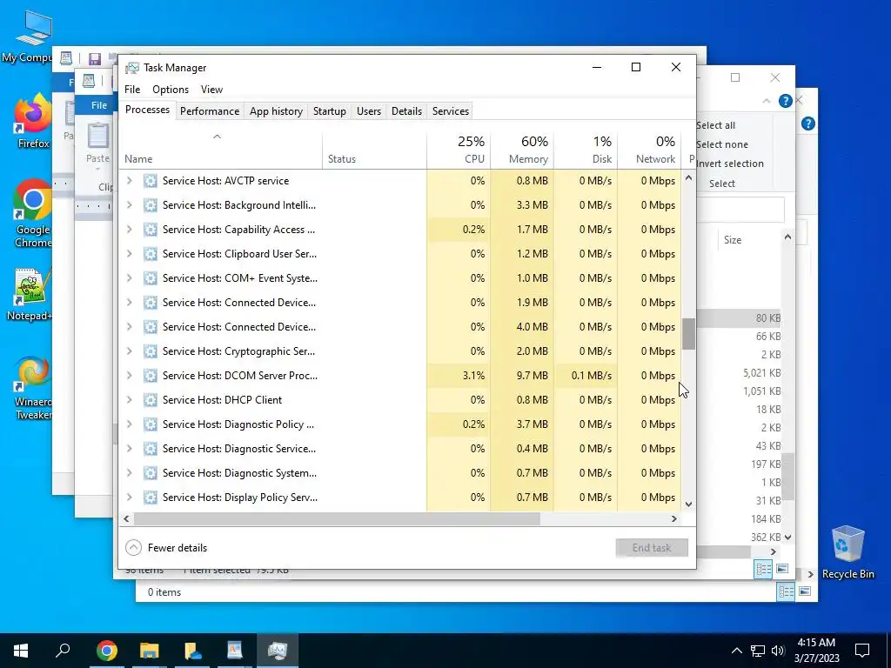Expand Service Host: AVCTP service row
The height and width of the screenshot is (668, 891).
tap(130, 181)
